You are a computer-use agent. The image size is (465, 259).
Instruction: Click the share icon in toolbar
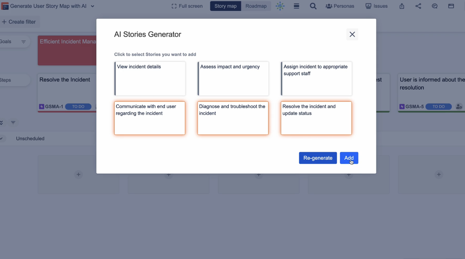[418, 6]
